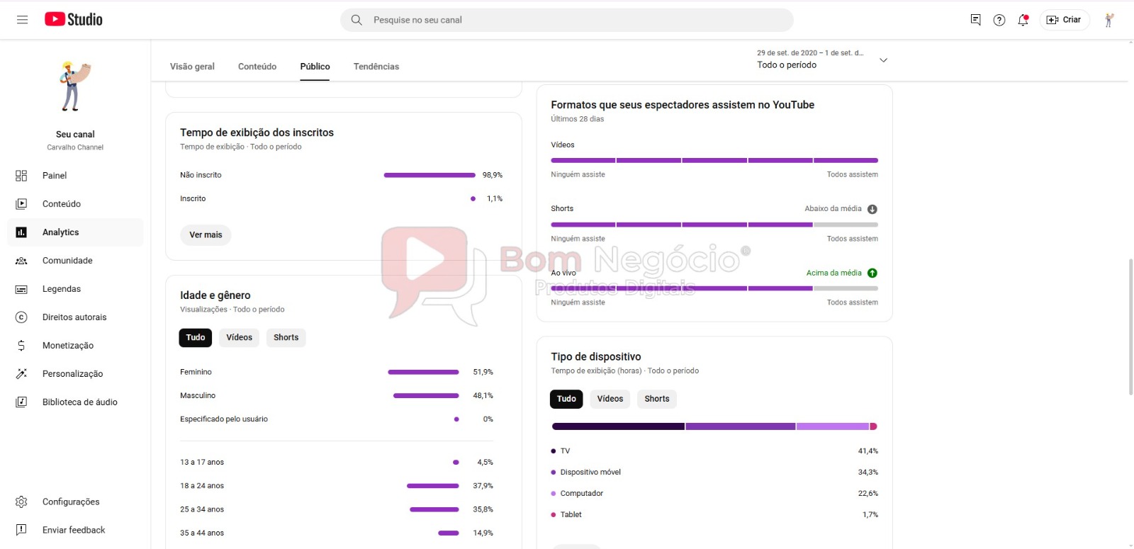This screenshot has width=1134, height=549.
Task: Select the Shorts filter under Idade e gênero
Action: click(286, 338)
